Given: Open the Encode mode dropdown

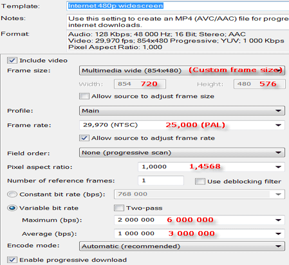Looking at the screenshot, I should click(x=182, y=246).
